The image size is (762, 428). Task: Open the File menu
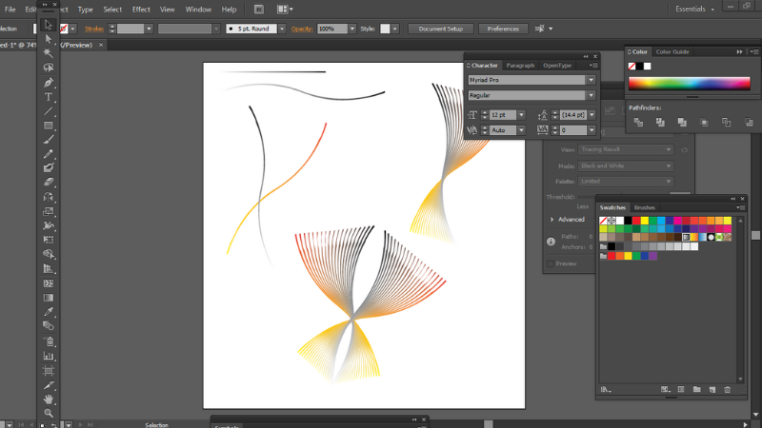[10, 10]
